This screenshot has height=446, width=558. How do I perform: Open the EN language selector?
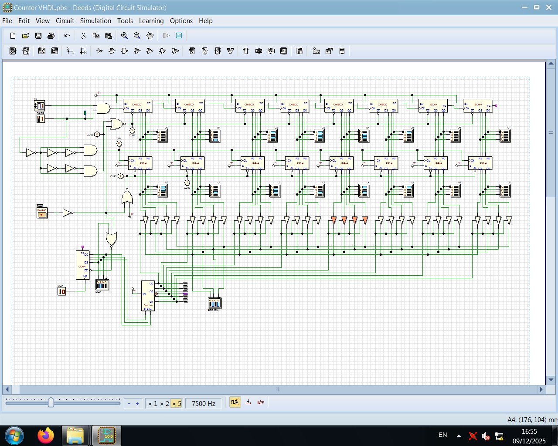point(442,435)
